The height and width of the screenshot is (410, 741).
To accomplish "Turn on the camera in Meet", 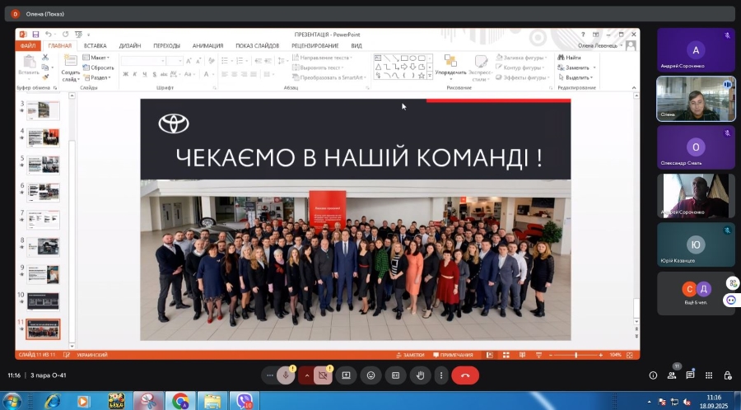I will 323,375.
